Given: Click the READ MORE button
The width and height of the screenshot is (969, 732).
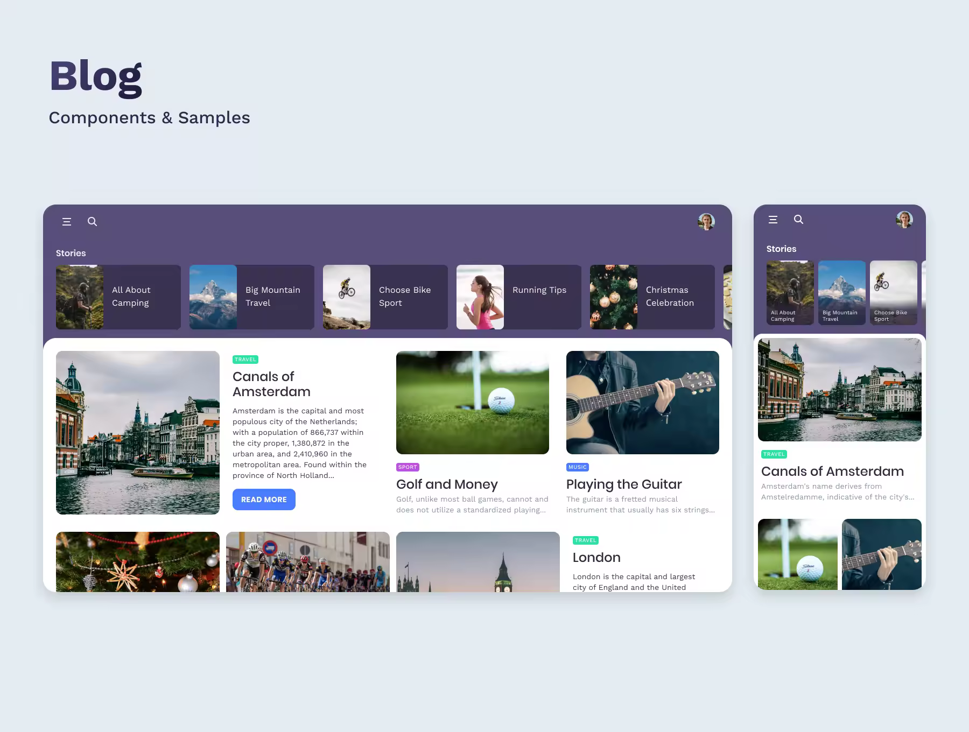Looking at the screenshot, I should (x=264, y=499).
